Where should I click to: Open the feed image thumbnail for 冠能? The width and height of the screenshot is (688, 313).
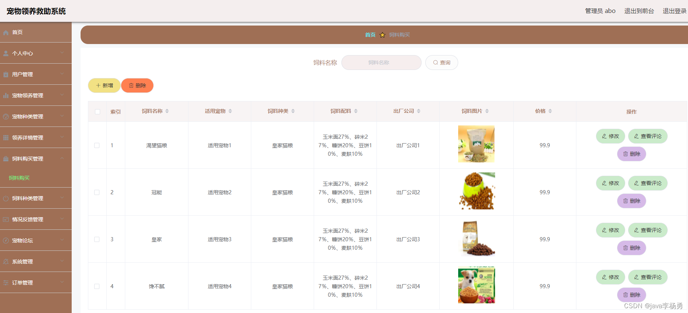point(476,191)
